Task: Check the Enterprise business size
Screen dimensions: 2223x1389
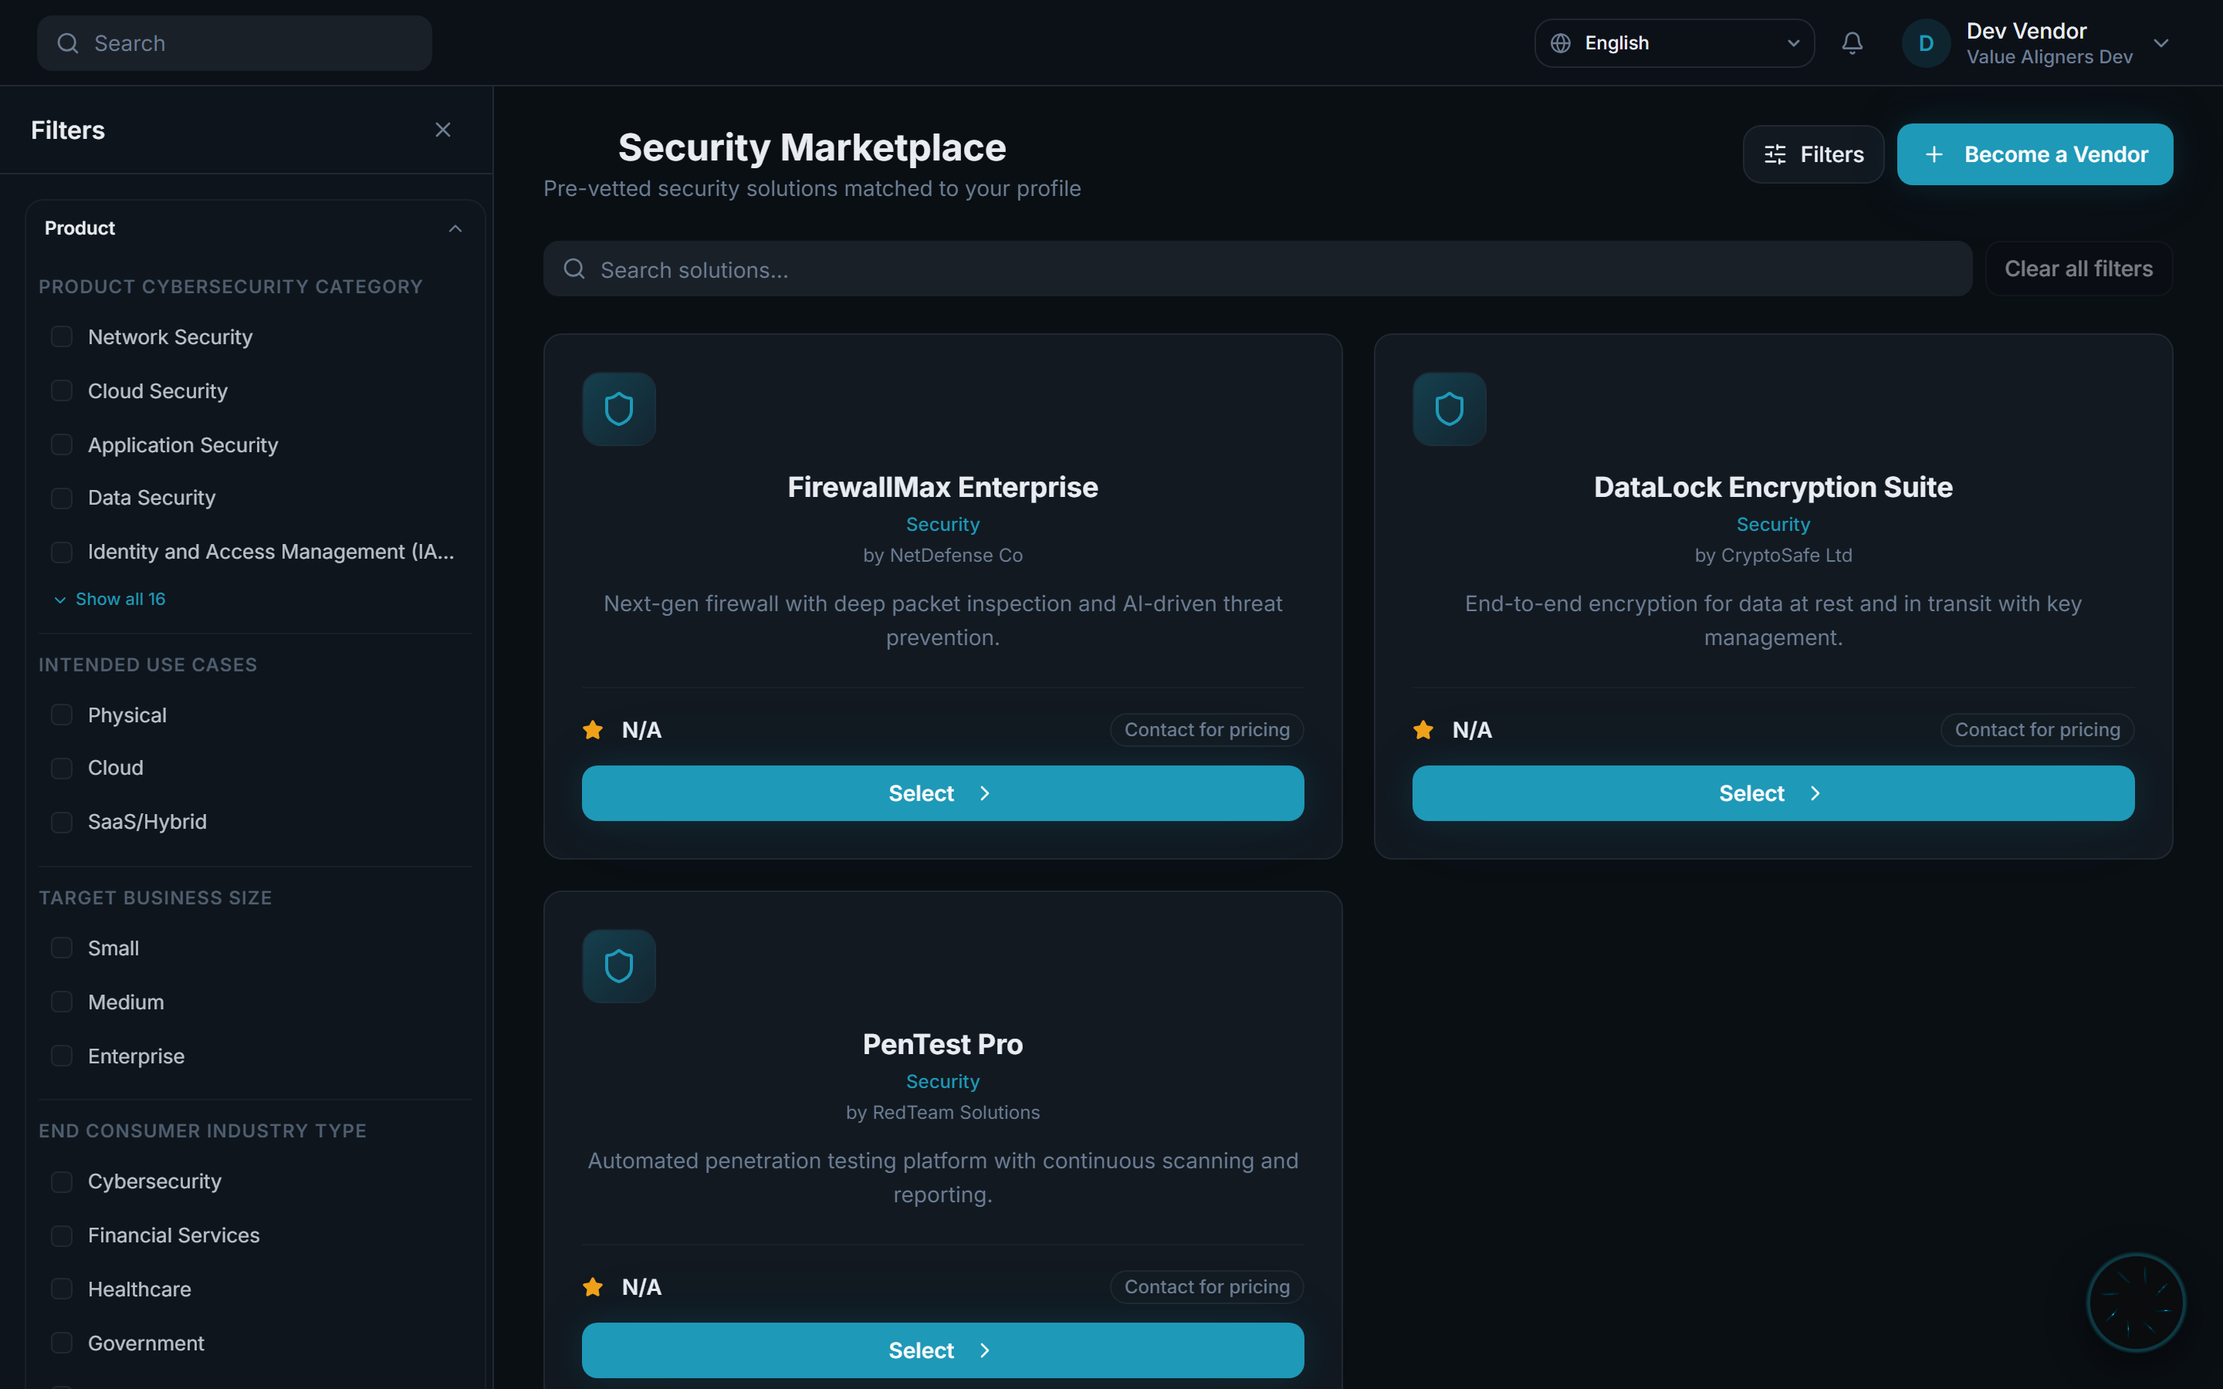Action: (62, 1056)
